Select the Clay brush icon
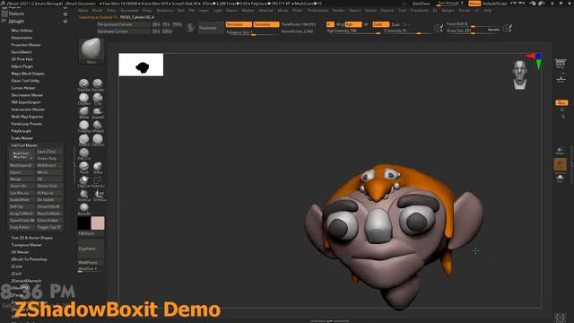This screenshot has width=574, height=323. [98, 98]
